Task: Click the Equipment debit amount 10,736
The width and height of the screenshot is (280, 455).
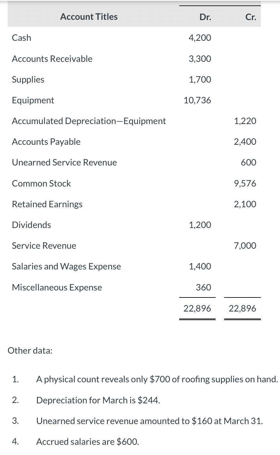Action: pyautogui.click(x=197, y=100)
